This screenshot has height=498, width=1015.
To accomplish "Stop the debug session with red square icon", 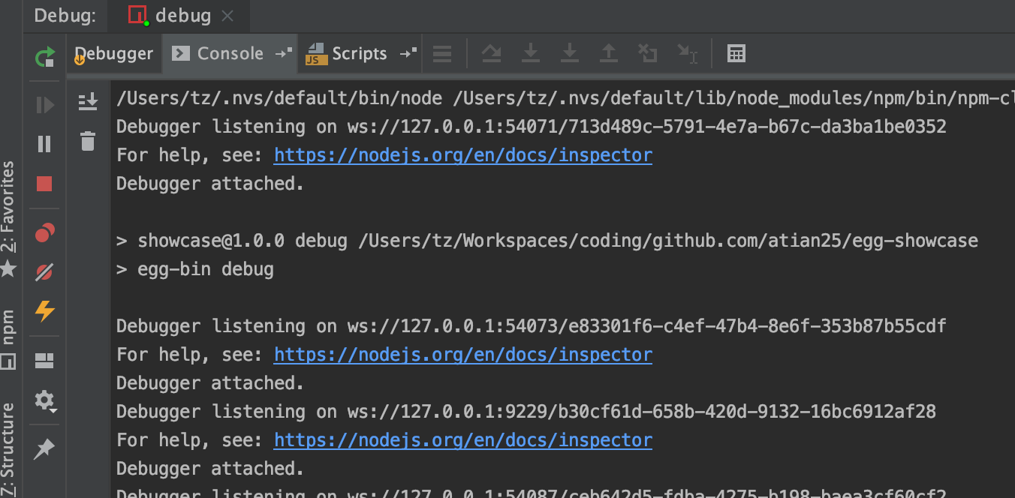I will [43, 183].
